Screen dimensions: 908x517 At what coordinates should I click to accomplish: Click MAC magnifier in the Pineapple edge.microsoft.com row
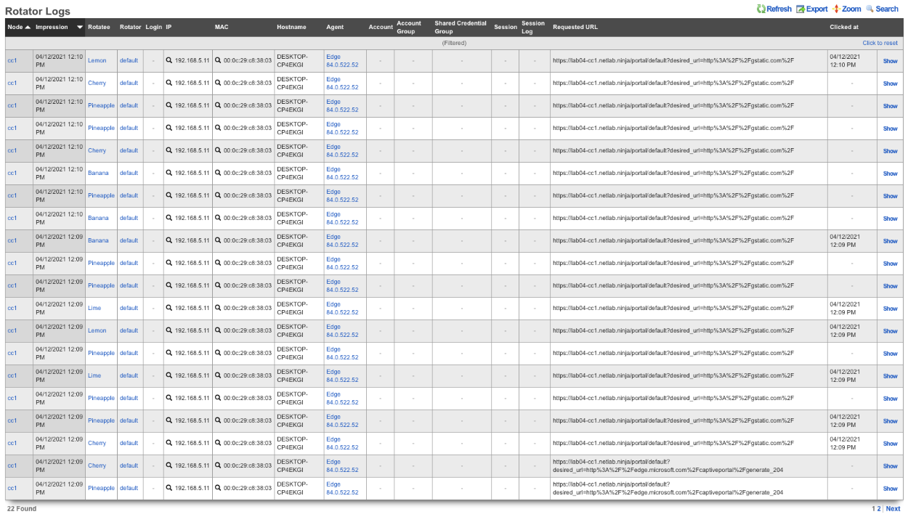coord(218,489)
